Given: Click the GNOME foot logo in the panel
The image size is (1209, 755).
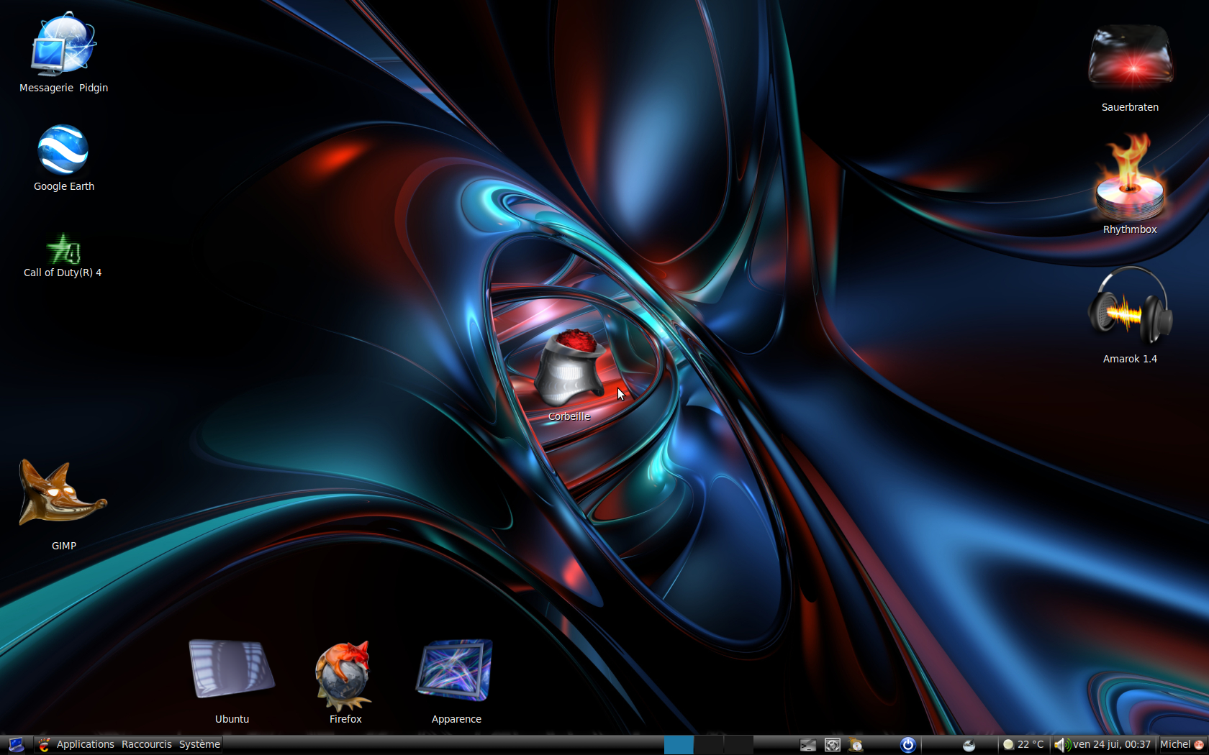Looking at the screenshot, I should 44,745.
